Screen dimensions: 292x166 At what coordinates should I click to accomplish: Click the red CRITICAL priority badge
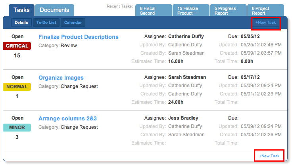(x=17, y=46)
